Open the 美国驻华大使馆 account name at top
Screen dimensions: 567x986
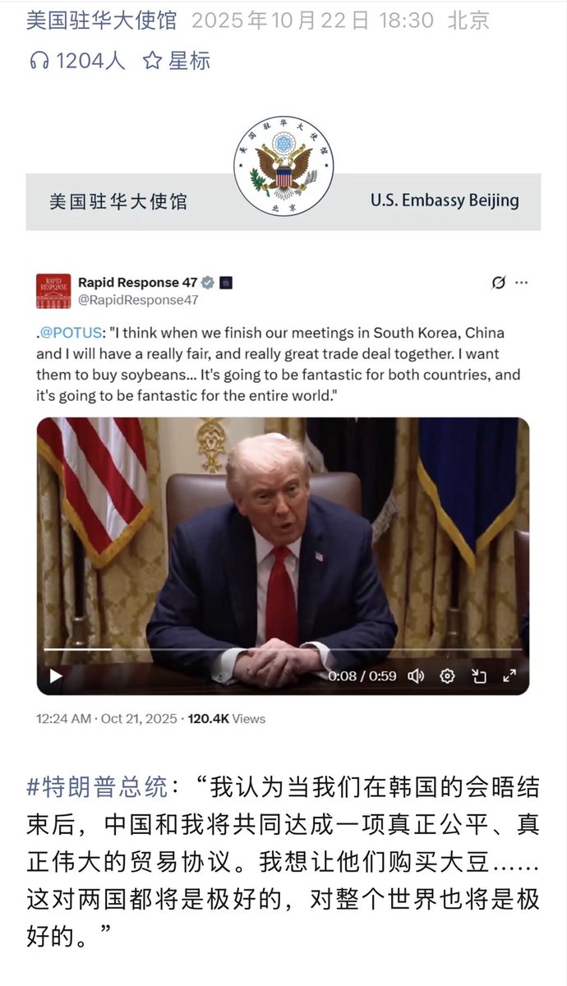click(x=100, y=21)
